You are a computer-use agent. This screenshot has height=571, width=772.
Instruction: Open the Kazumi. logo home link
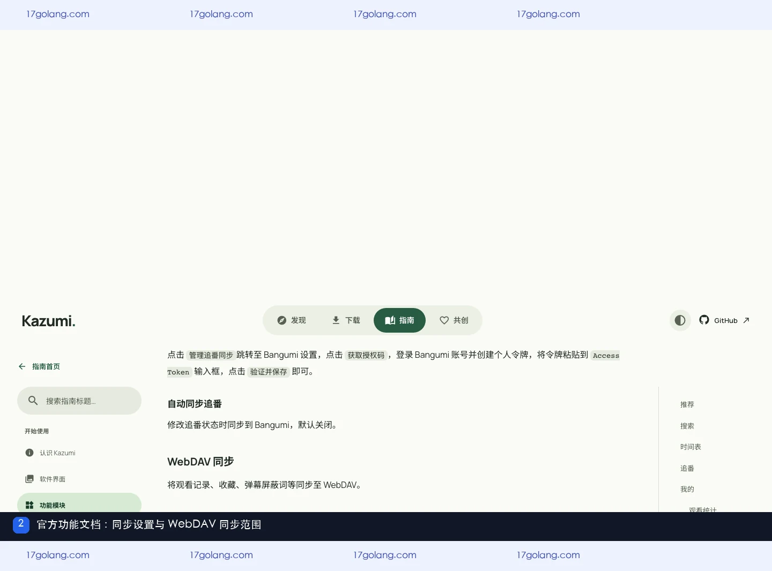point(48,321)
